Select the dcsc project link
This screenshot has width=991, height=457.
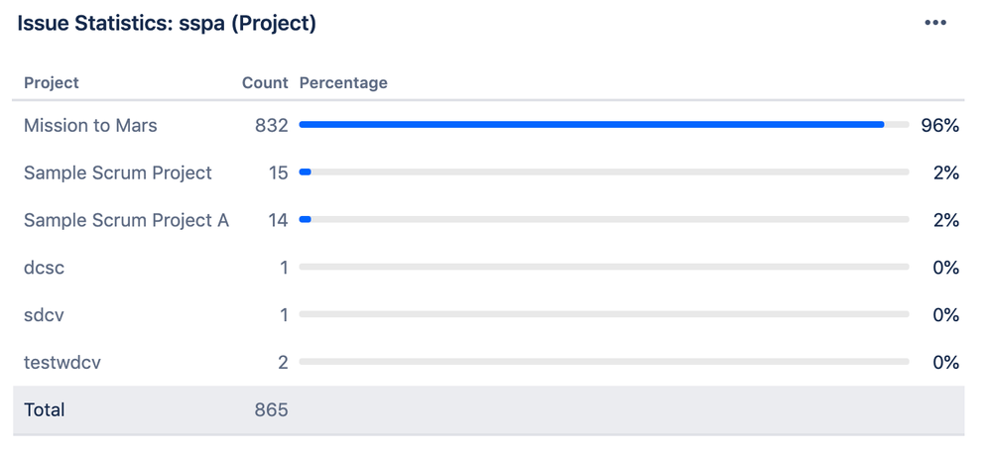(45, 268)
